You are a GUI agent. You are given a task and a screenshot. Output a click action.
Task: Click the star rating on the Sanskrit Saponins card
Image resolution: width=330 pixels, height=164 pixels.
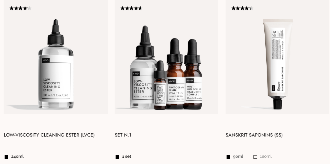click(242, 8)
